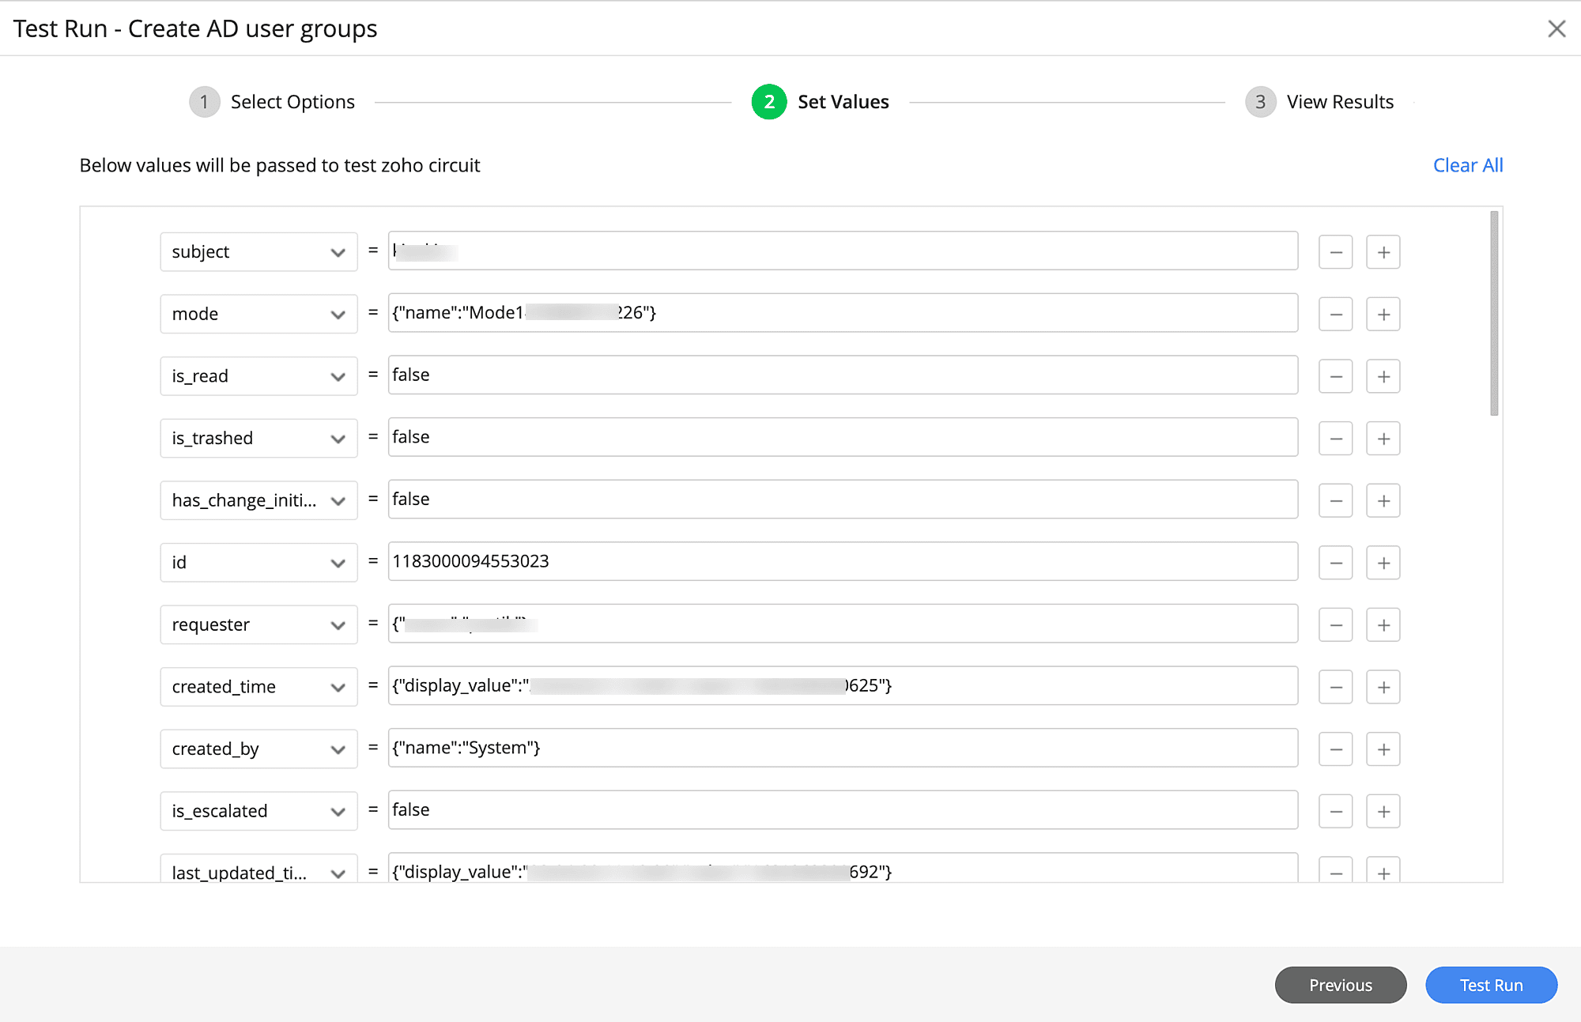Click minus icon beside is_read row

(x=1335, y=376)
